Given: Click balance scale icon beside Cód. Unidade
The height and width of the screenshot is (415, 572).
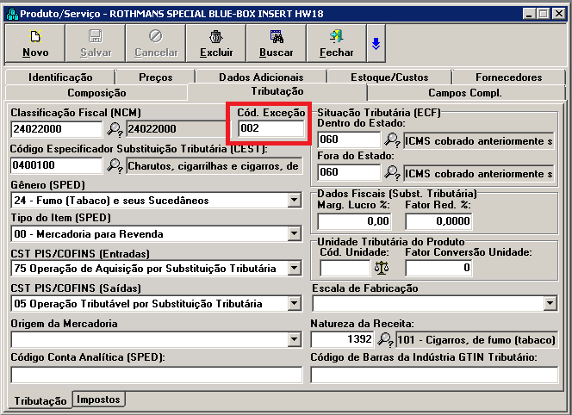Looking at the screenshot, I should [x=382, y=268].
